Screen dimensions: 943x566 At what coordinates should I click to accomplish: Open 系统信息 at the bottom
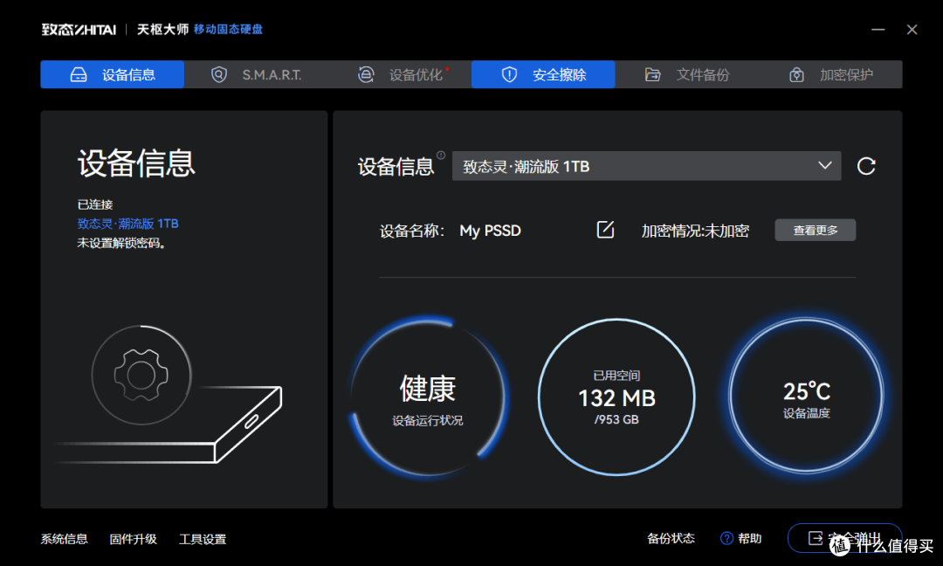pos(65,539)
